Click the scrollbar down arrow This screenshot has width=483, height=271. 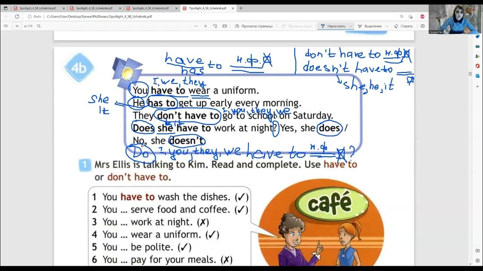(470, 264)
